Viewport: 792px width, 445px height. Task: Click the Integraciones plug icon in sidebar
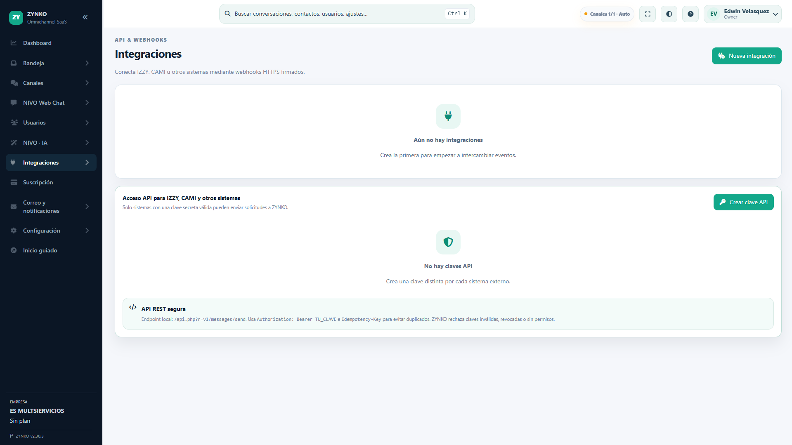[13, 162]
